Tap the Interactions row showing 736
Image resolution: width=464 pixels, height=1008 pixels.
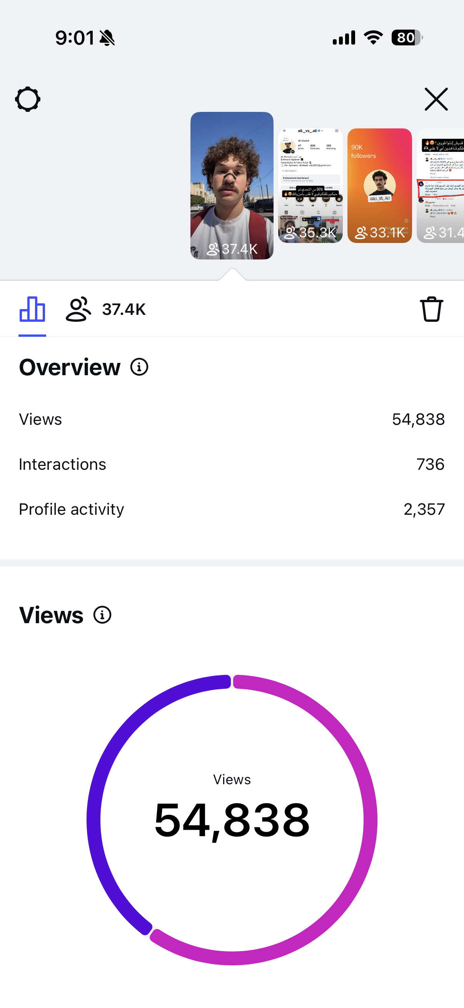232,464
